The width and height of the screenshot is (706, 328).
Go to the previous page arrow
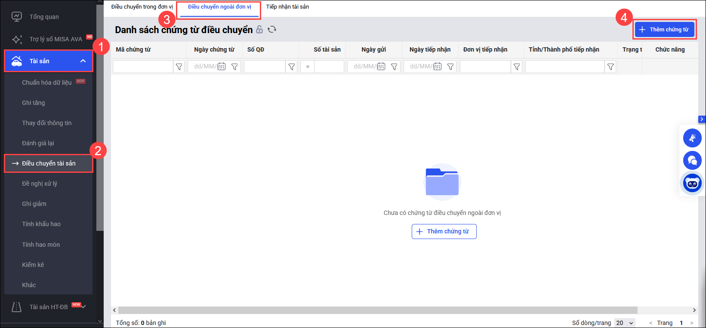(x=651, y=323)
